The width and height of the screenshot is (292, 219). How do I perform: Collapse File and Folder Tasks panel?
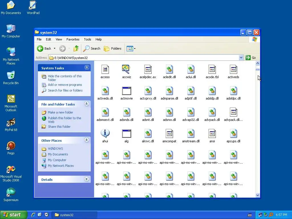point(87,104)
